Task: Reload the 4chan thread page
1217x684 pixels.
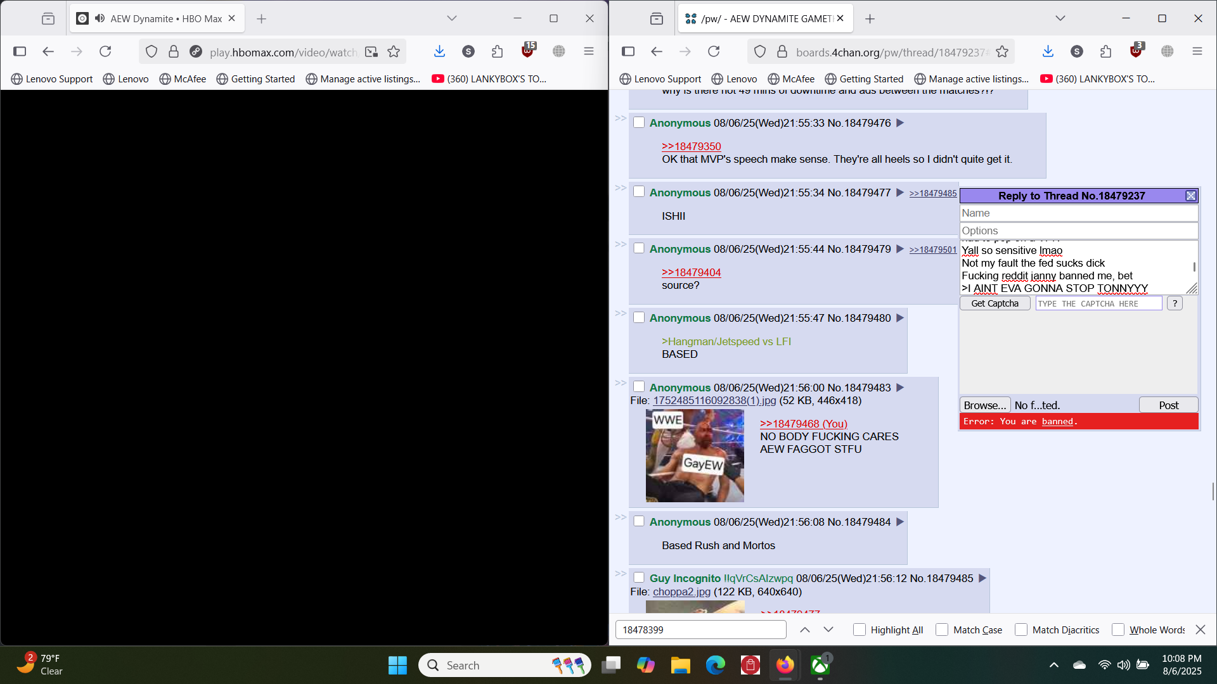Action: [x=714, y=52]
